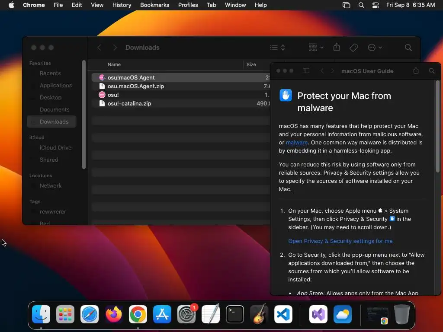Open Weather app from the Dock
Viewport: 443px width, 332px height.
pos(343,314)
